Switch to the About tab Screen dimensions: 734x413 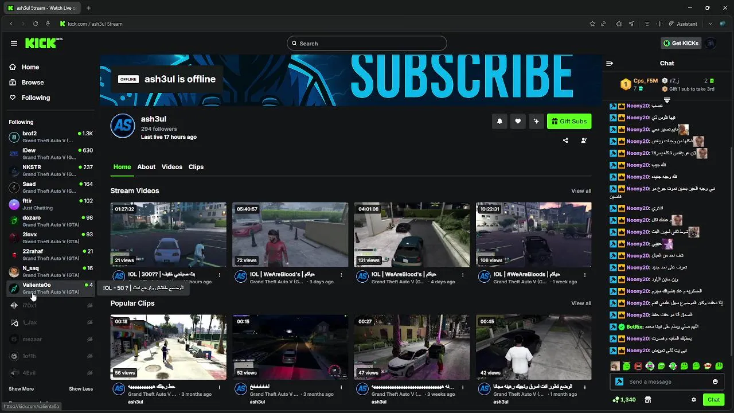click(x=146, y=167)
